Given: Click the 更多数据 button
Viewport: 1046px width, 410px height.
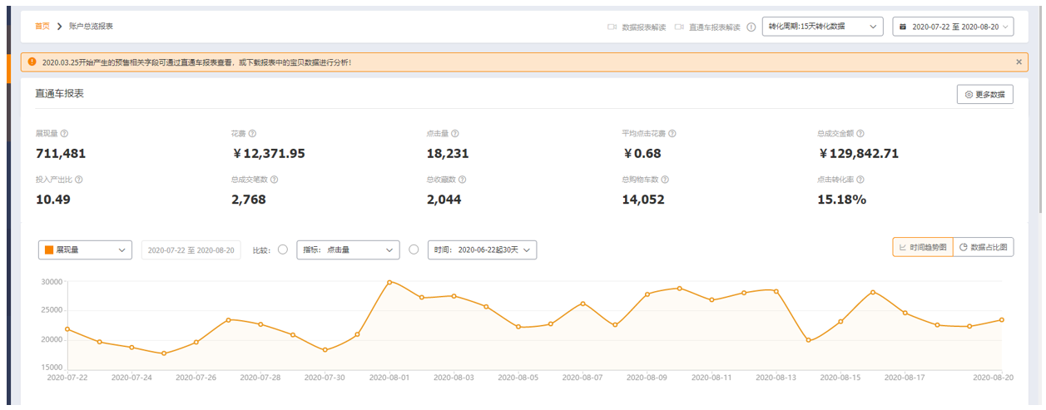Looking at the screenshot, I should point(984,95).
